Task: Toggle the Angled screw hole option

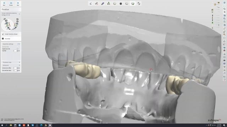Action: tap(17, 49)
